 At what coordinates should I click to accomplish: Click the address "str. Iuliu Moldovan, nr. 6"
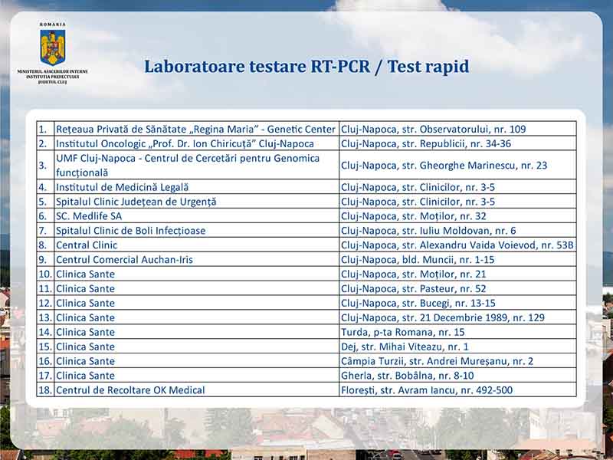(459, 231)
